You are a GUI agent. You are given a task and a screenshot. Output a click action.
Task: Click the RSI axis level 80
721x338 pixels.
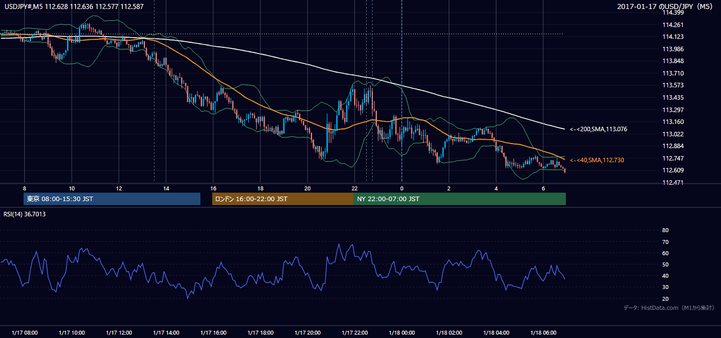coord(665,230)
